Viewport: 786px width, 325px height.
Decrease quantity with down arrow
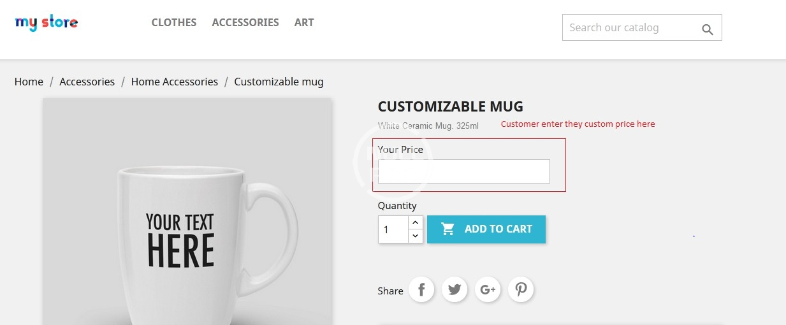pyautogui.click(x=415, y=236)
